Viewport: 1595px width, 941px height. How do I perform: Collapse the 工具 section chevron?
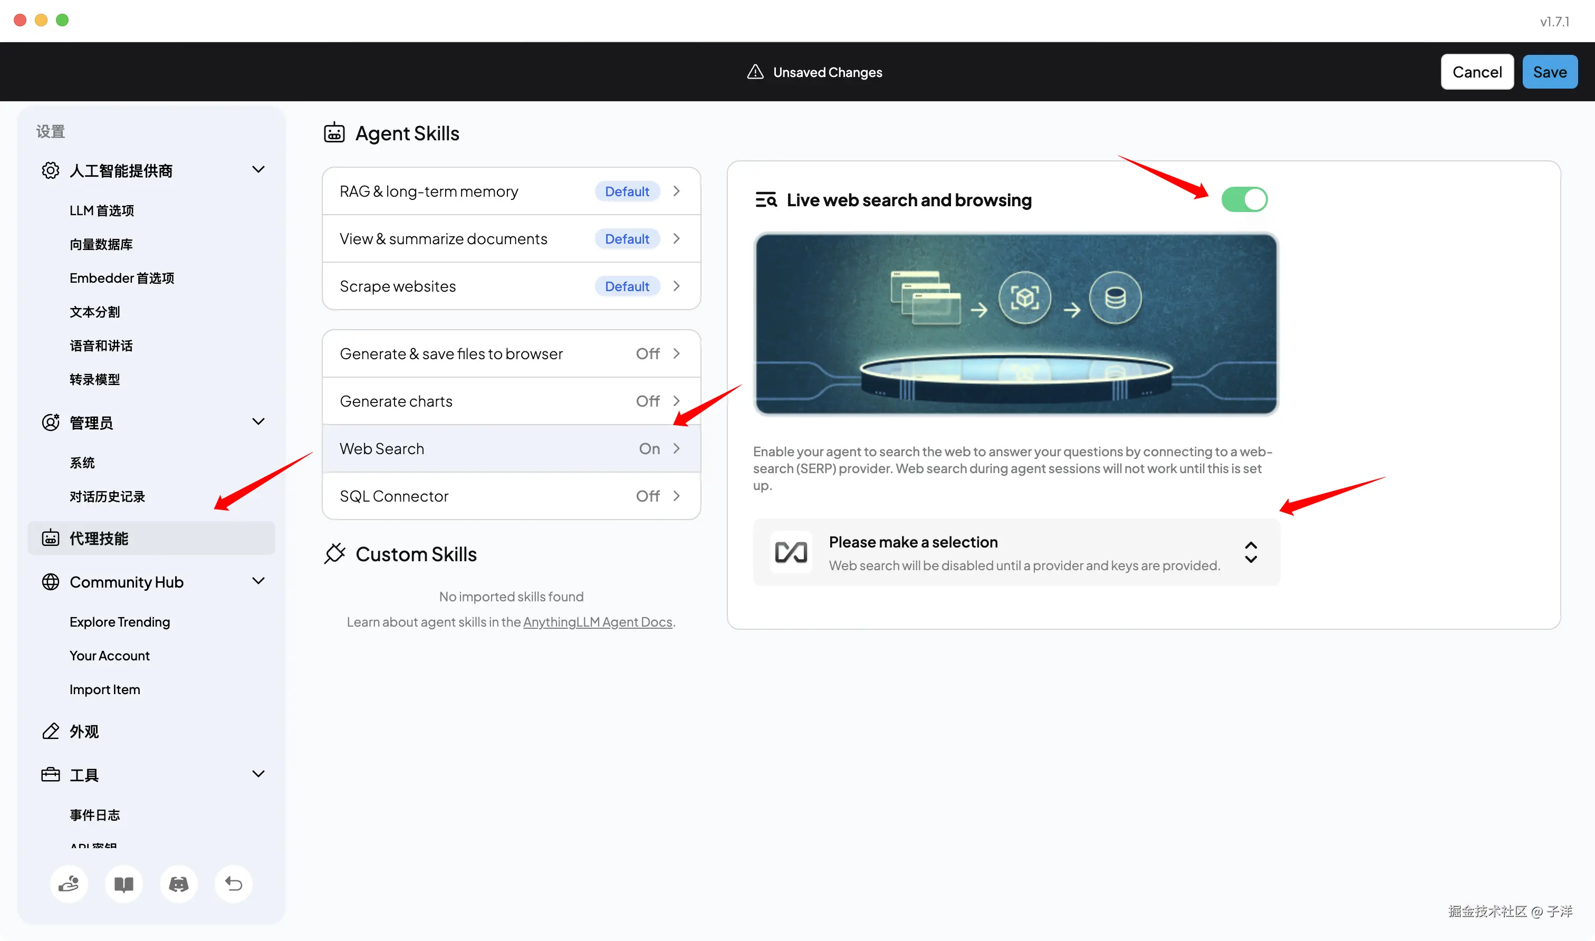coord(258,774)
